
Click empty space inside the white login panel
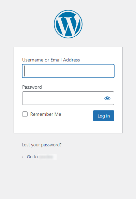pyautogui.click(x=68, y=127)
